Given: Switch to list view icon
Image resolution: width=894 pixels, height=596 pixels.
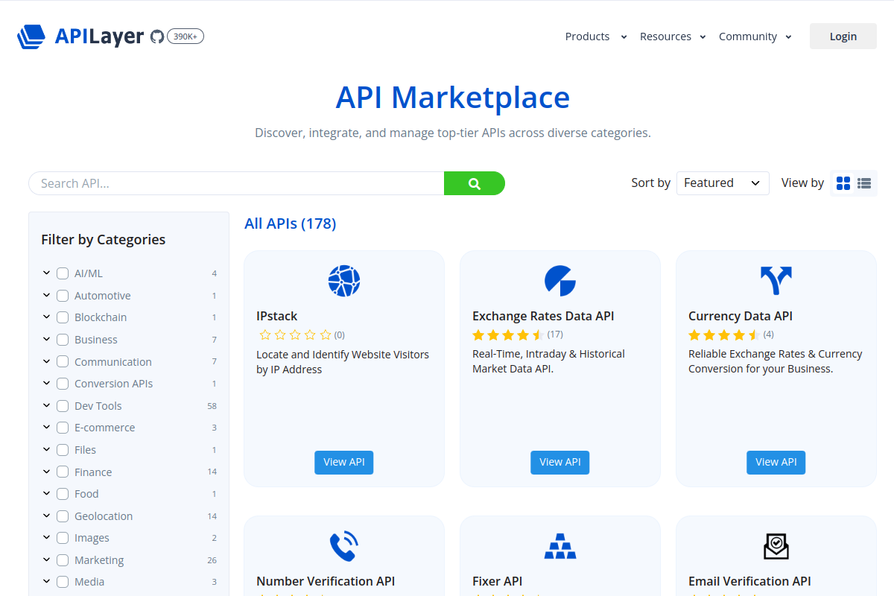Looking at the screenshot, I should click(x=864, y=183).
